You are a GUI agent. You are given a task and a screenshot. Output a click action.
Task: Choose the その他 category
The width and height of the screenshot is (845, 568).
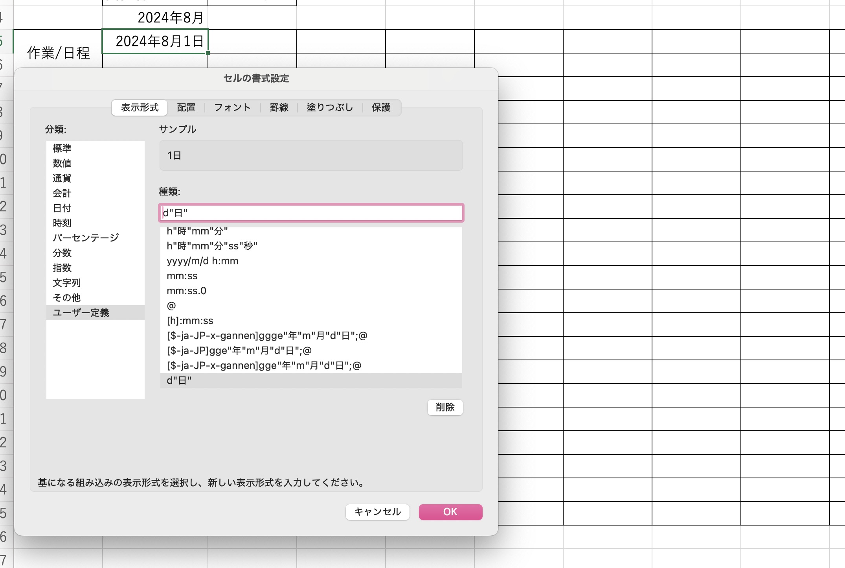96,298
